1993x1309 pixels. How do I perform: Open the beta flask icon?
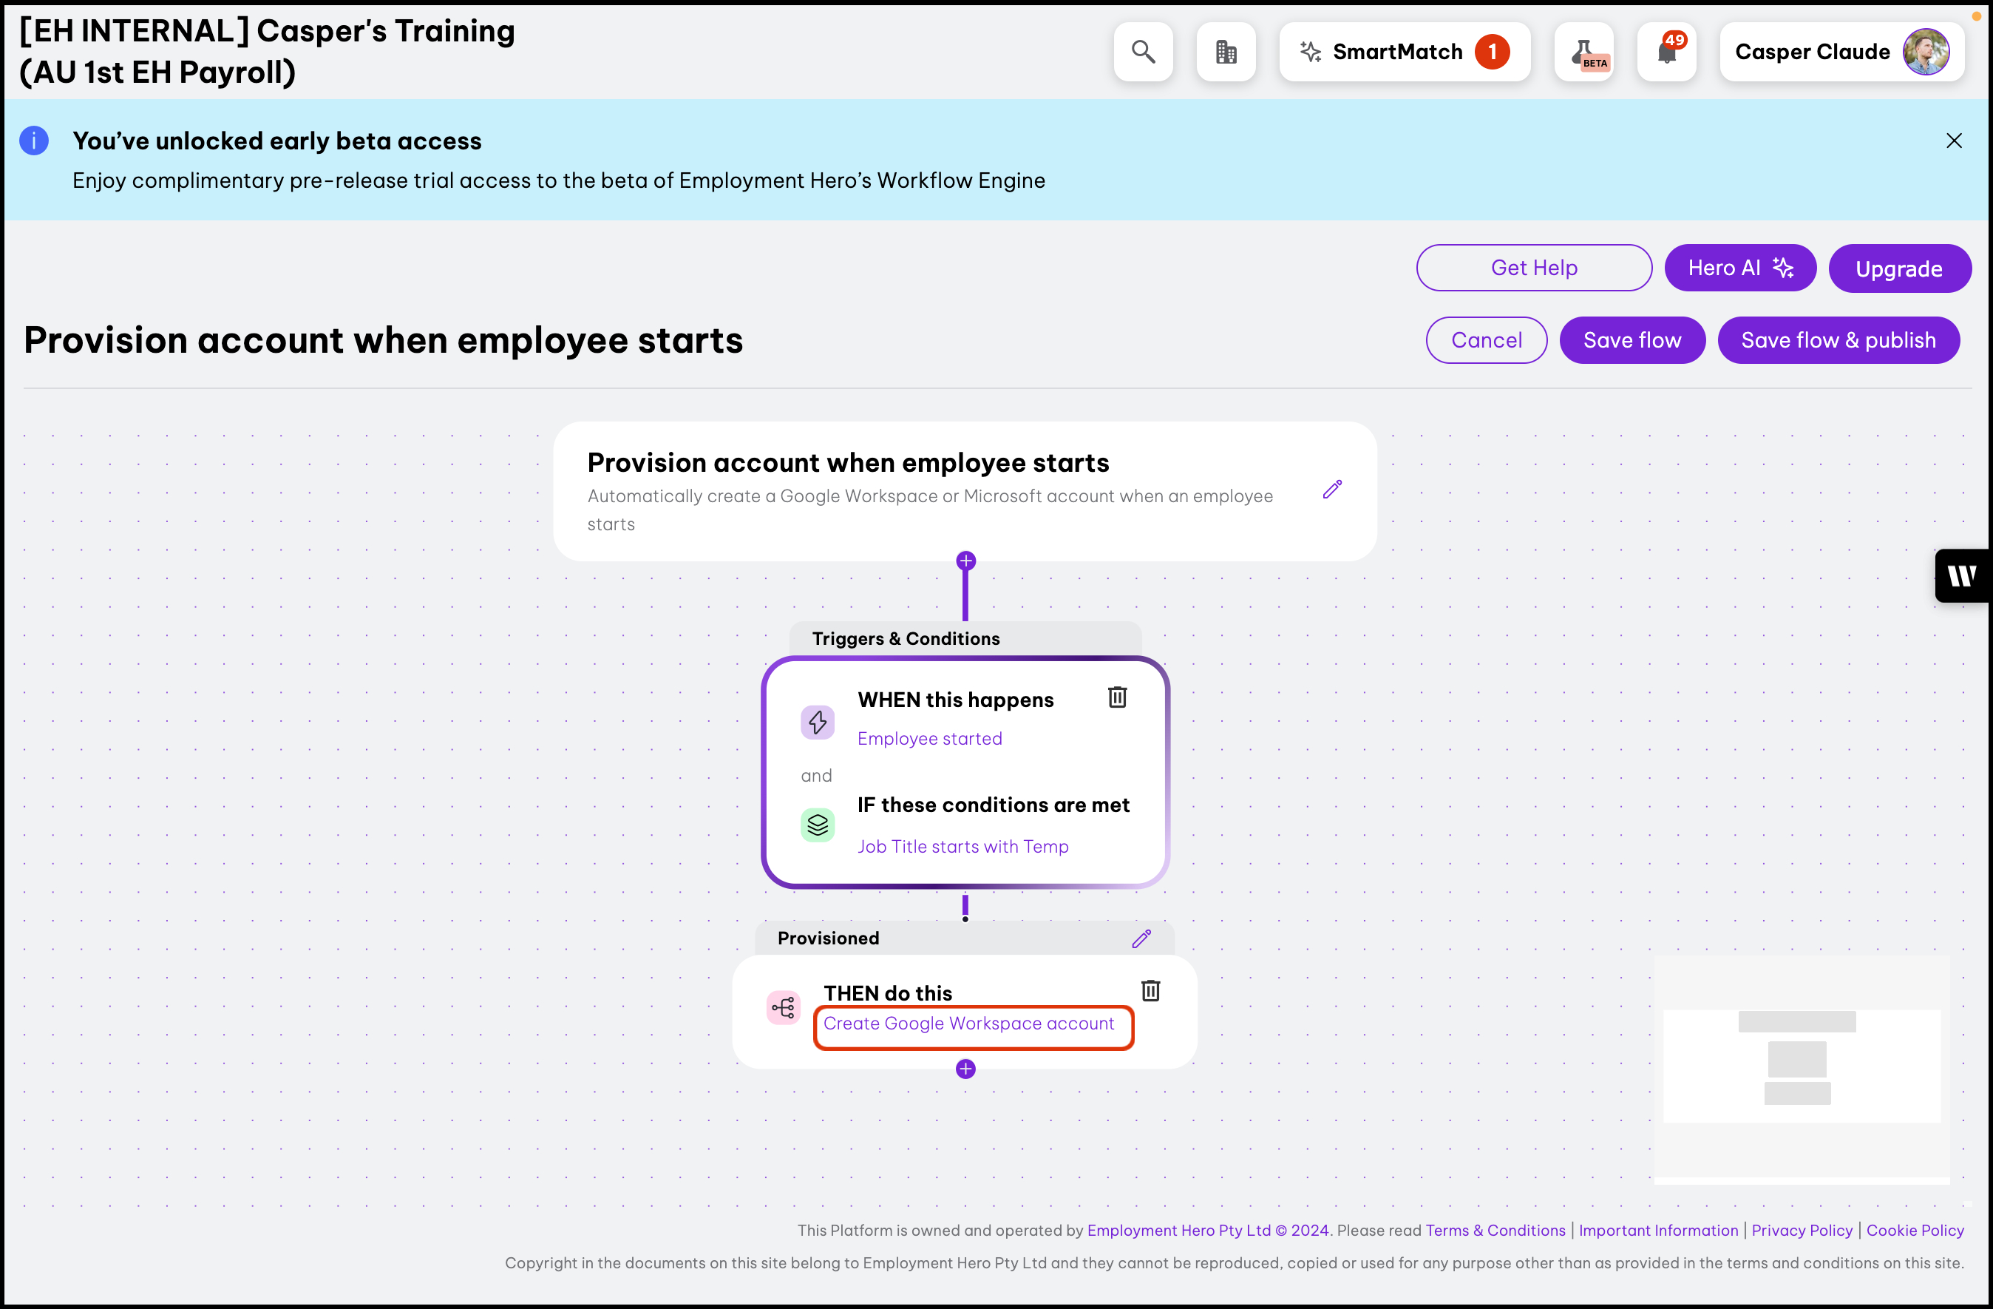tap(1583, 52)
